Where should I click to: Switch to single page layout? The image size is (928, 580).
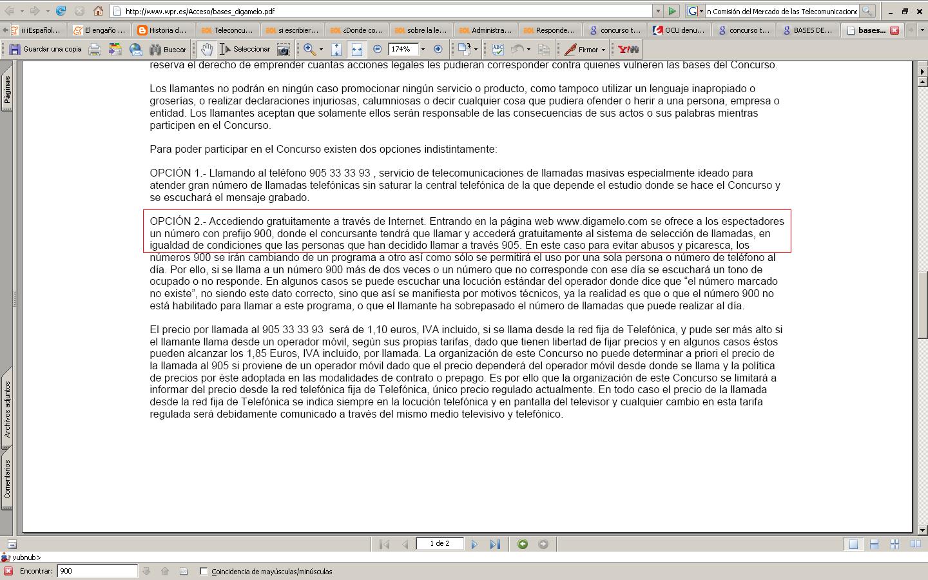tap(853, 544)
